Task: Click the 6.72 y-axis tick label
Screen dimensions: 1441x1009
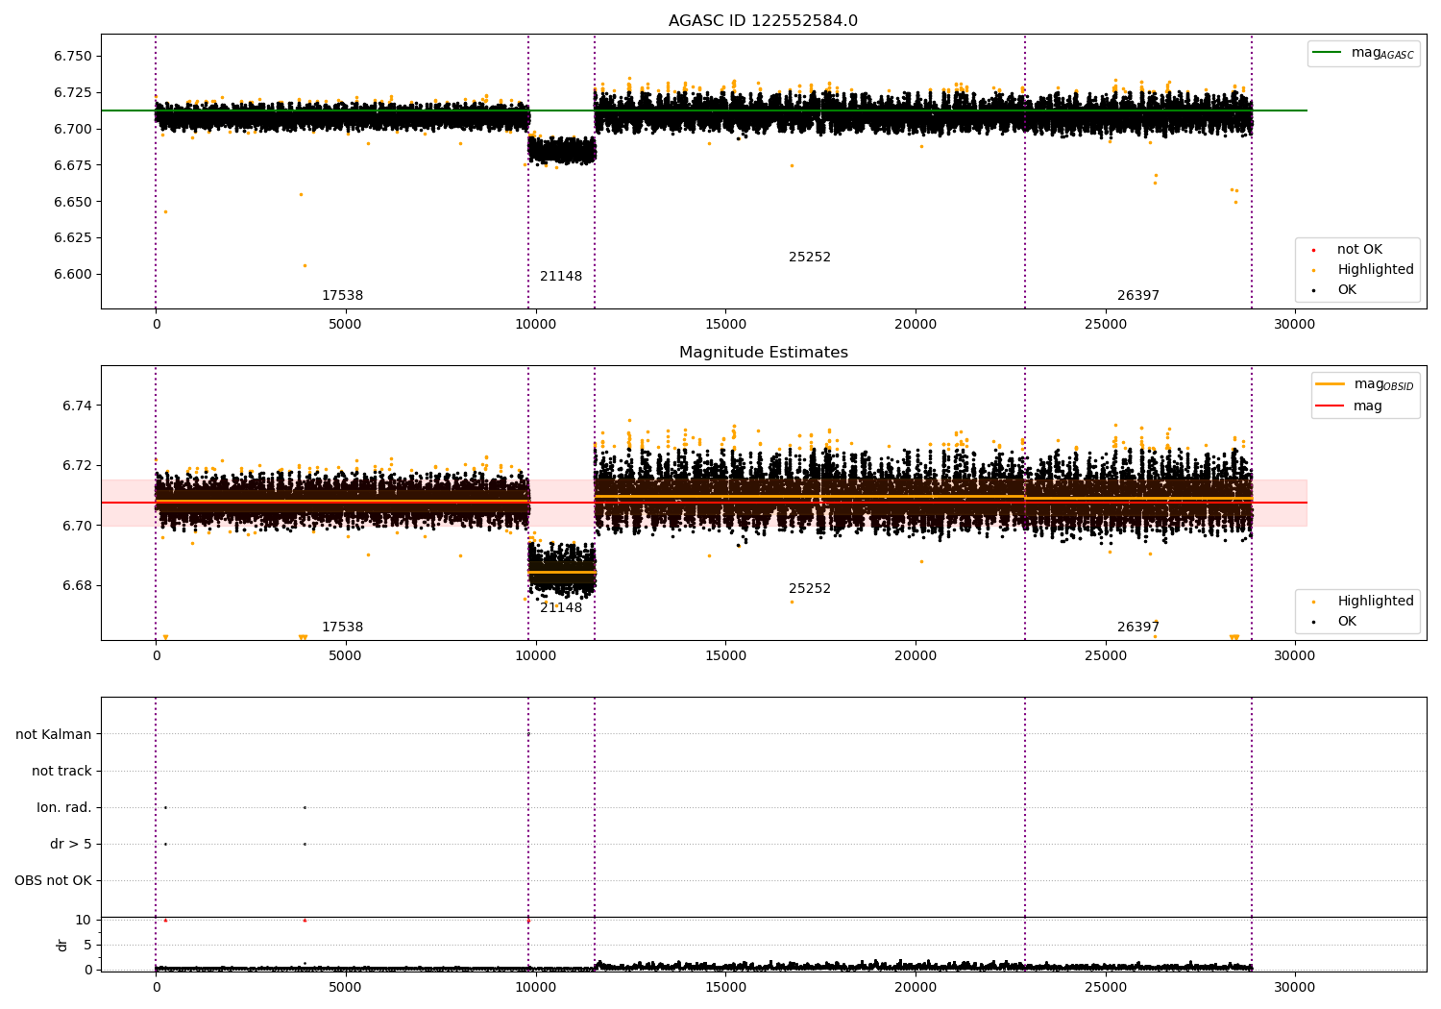Action: 77,466
